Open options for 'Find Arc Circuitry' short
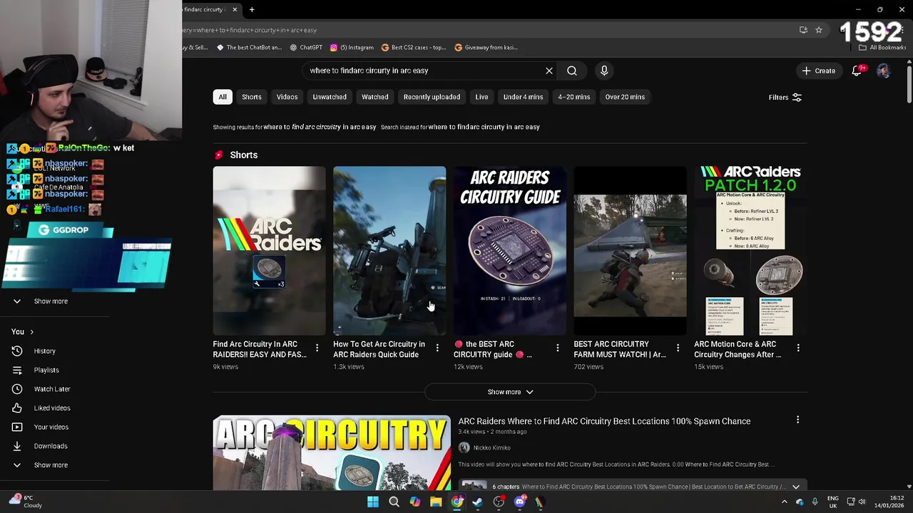 pyautogui.click(x=317, y=348)
